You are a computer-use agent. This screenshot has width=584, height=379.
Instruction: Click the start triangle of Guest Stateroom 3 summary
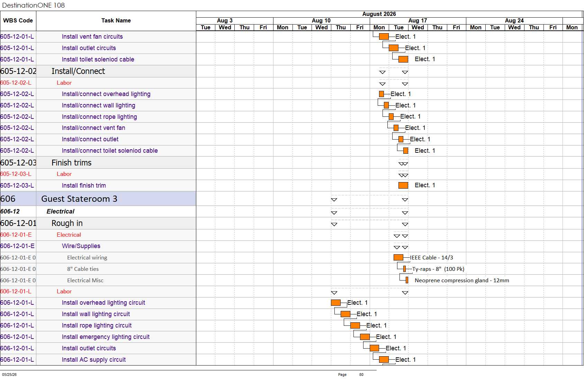pos(334,200)
